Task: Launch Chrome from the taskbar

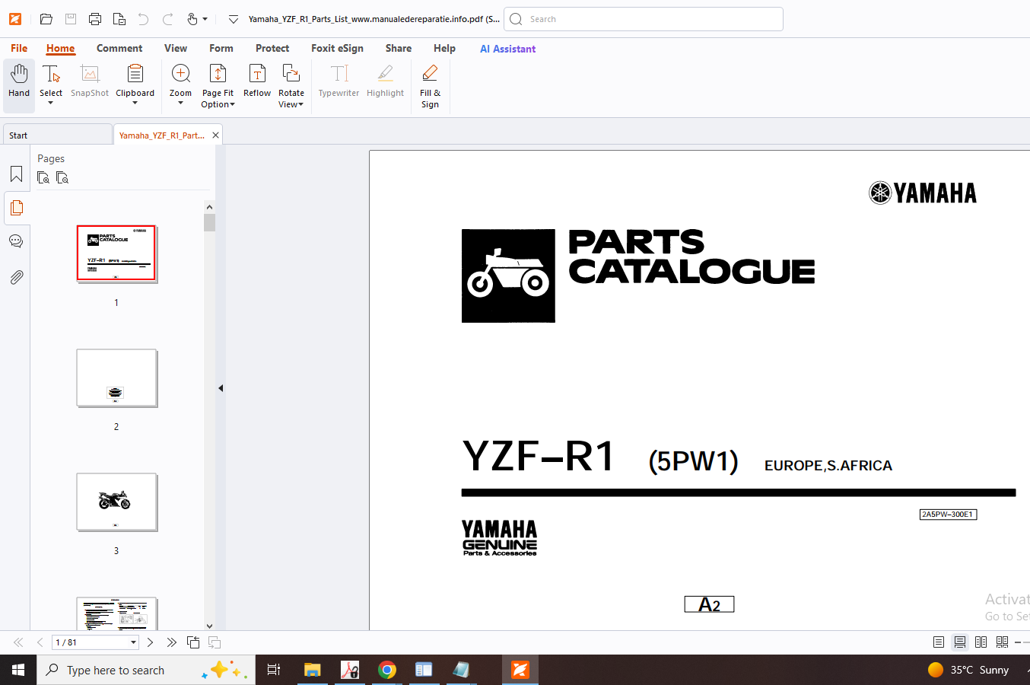Action: pyautogui.click(x=387, y=670)
